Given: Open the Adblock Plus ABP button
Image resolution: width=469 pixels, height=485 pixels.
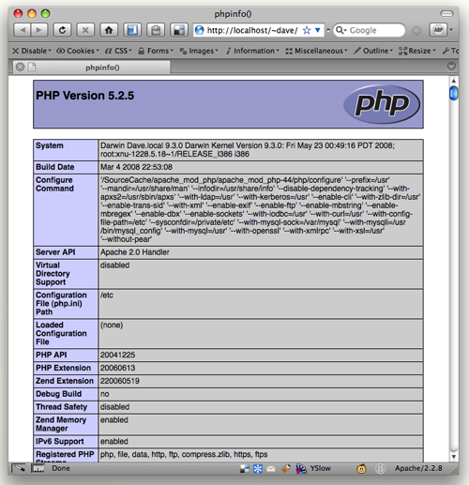Looking at the screenshot, I should pos(438,30).
